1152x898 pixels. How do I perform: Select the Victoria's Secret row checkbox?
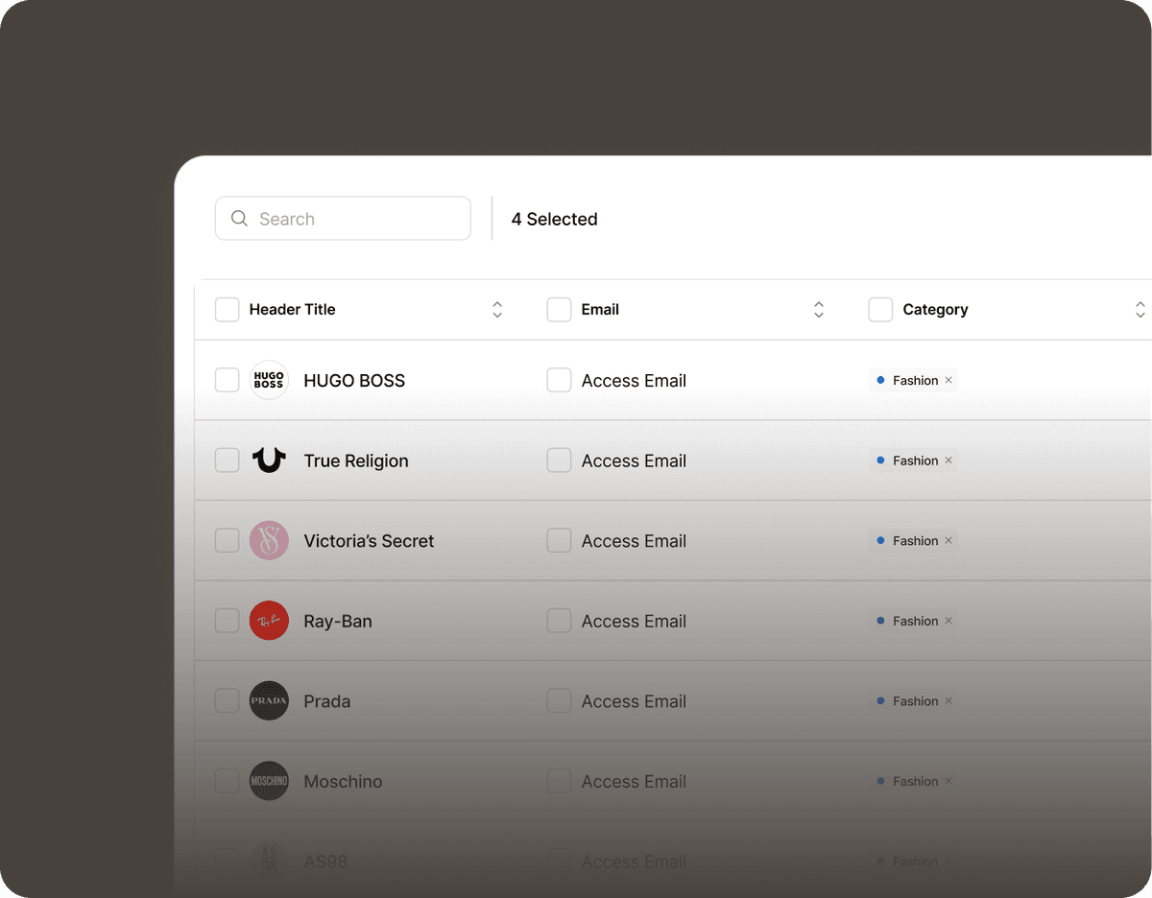[x=227, y=541]
